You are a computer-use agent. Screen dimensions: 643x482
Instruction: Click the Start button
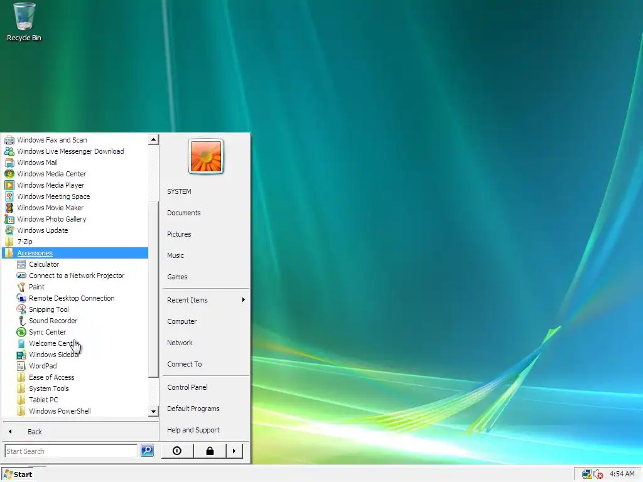point(18,474)
